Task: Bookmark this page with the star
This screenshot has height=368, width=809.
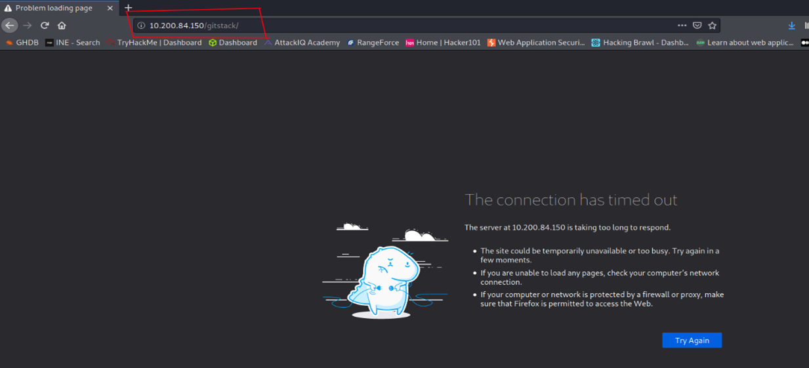Action: tap(712, 26)
